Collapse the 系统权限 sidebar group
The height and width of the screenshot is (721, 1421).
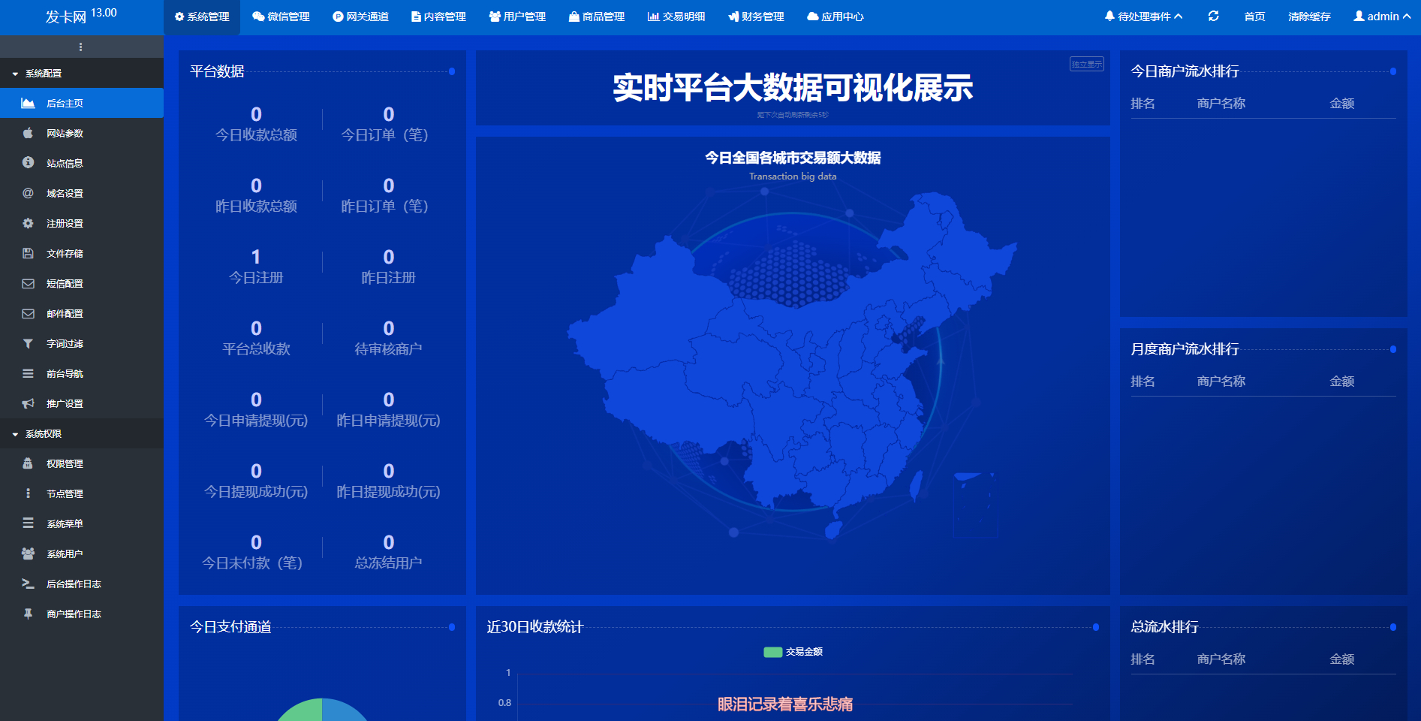coord(44,434)
